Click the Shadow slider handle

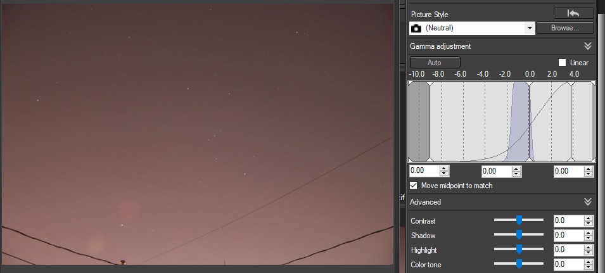point(519,235)
